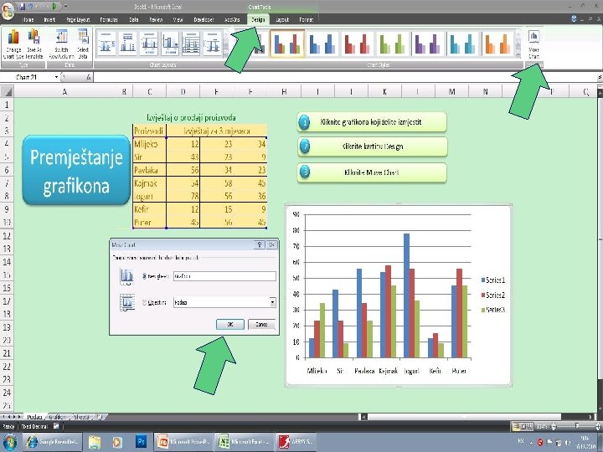Click the Premještanje grafikona title shape

point(76,170)
